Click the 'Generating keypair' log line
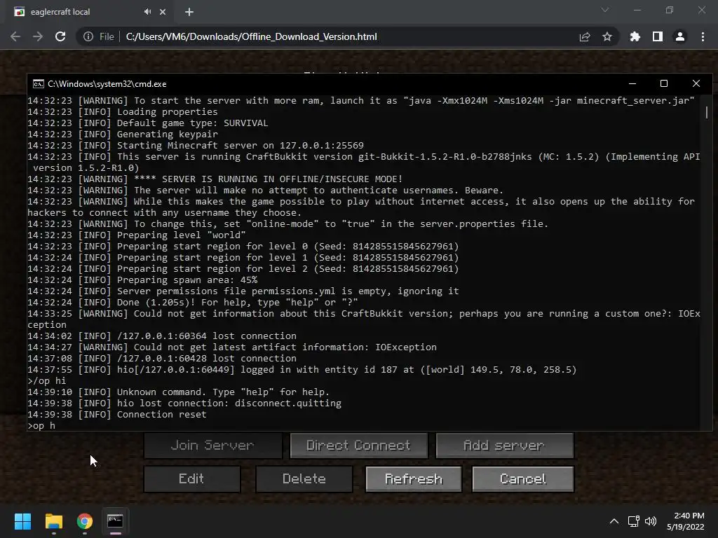The image size is (718, 538). coord(123,134)
